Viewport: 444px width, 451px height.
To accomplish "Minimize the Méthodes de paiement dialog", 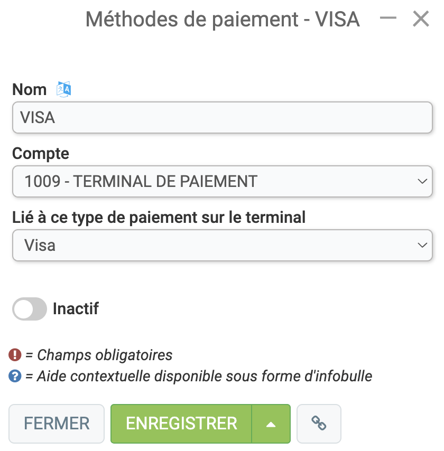I will coord(388,18).
